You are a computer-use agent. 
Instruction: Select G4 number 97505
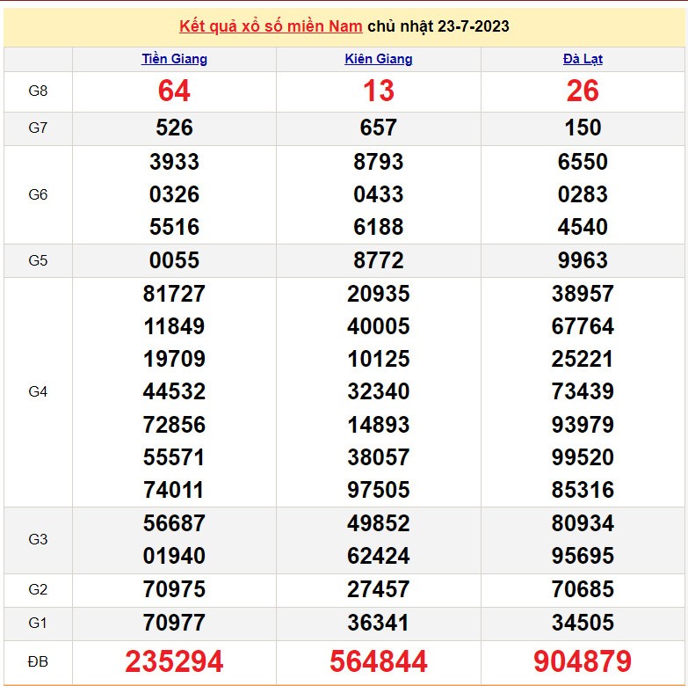tap(378, 490)
